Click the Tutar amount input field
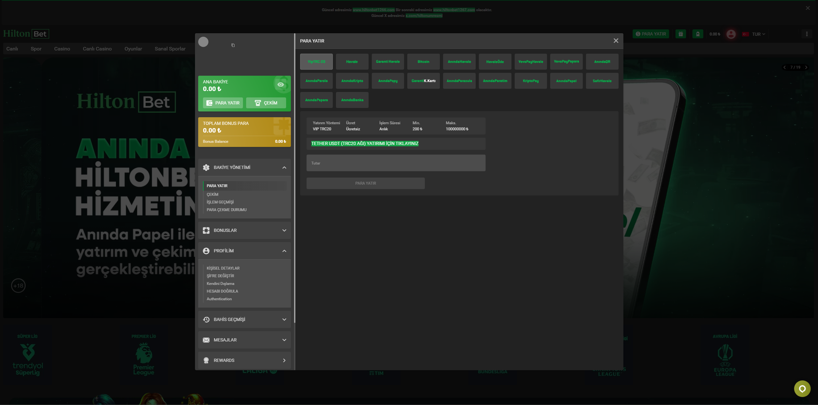The image size is (818, 405). [396, 163]
